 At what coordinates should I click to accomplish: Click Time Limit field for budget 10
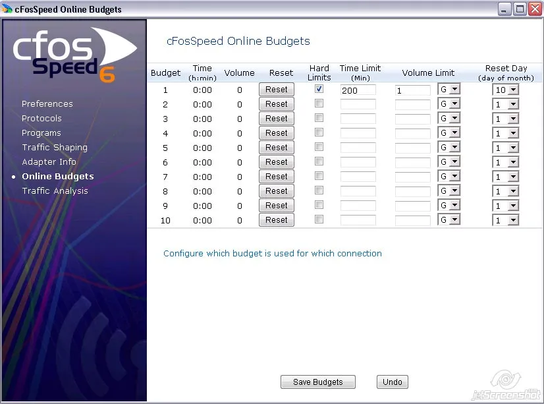pyautogui.click(x=358, y=220)
